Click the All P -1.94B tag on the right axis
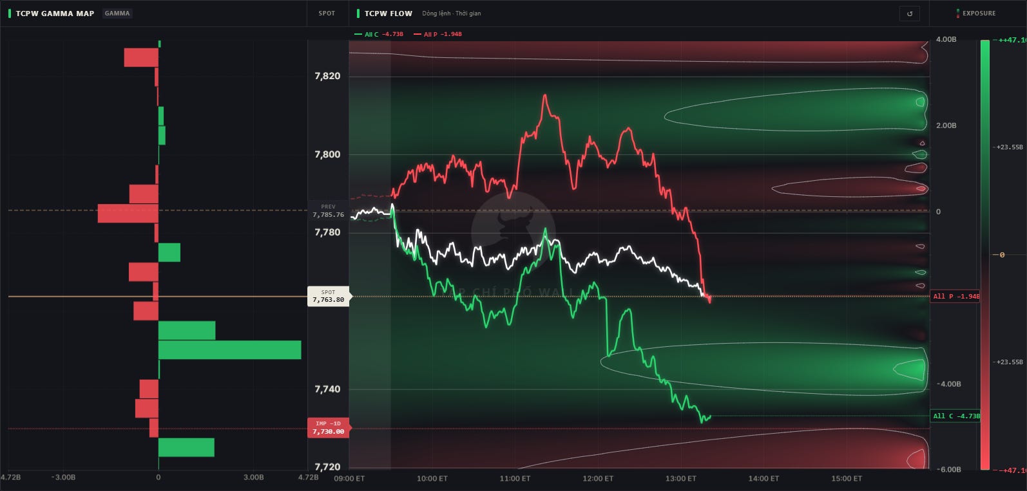1027x491 pixels. tap(955, 296)
